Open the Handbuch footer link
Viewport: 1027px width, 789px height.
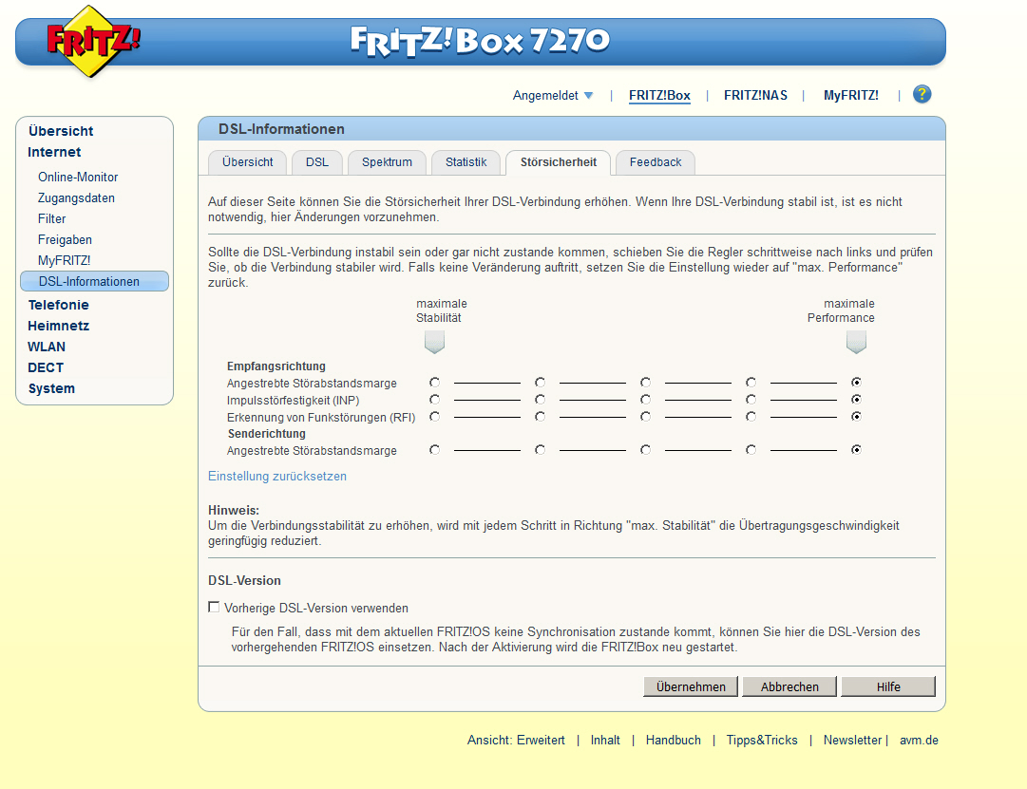point(674,740)
